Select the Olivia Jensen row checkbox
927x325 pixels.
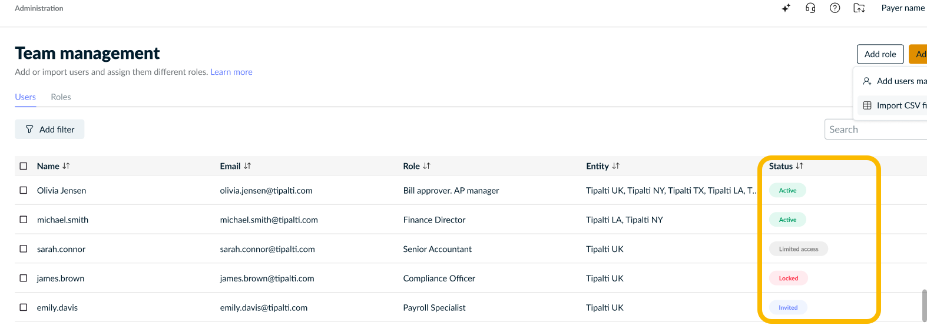coord(24,190)
